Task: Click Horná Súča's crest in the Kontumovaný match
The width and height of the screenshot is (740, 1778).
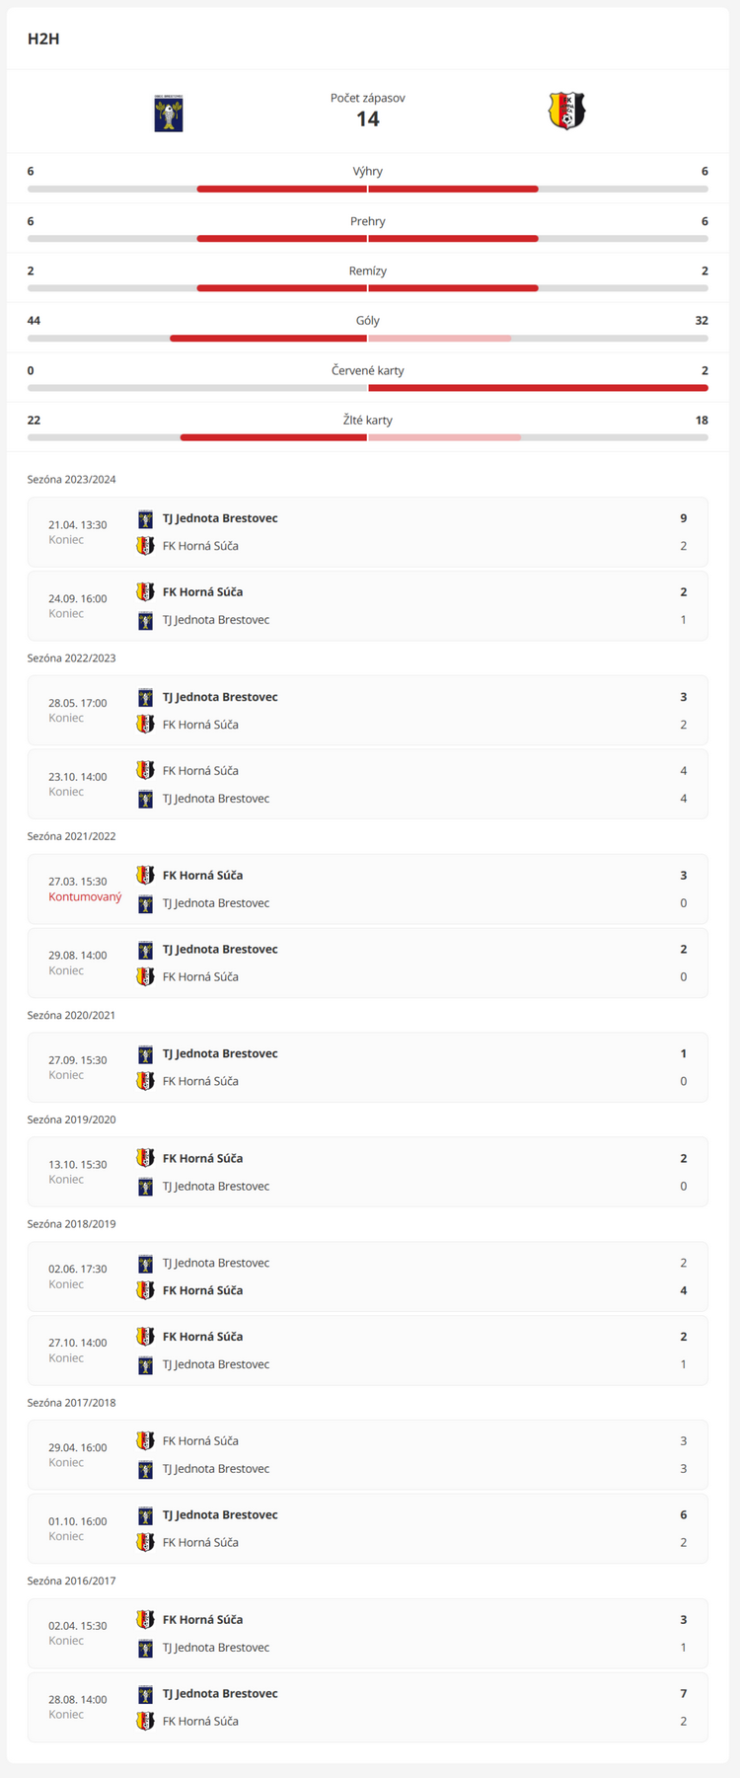Action: tap(146, 876)
